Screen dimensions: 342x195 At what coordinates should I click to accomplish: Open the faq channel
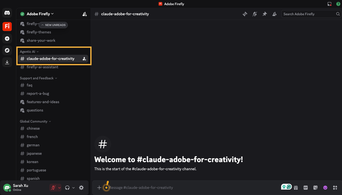53,85
